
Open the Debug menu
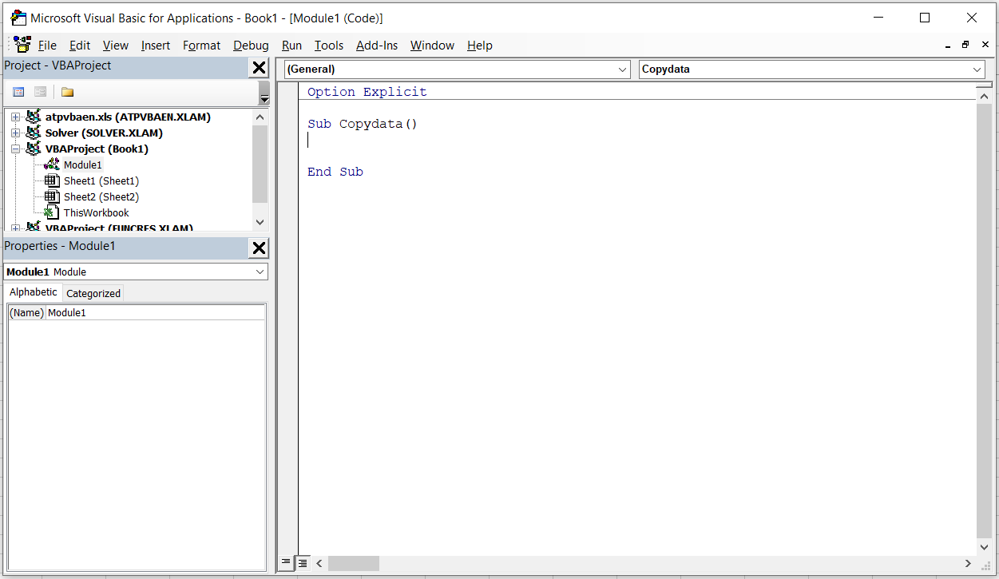point(251,46)
